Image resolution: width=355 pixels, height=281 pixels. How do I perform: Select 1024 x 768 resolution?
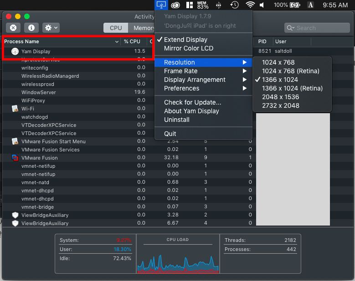[x=292, y=62]
